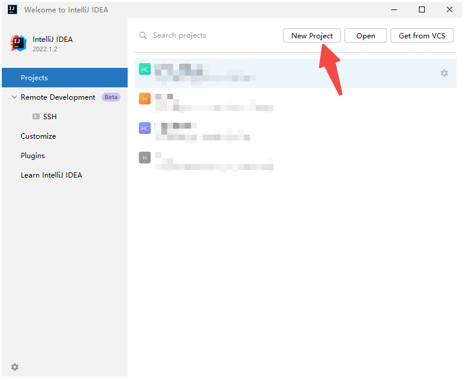Click the SSH terminal icon

pos(36,116)
